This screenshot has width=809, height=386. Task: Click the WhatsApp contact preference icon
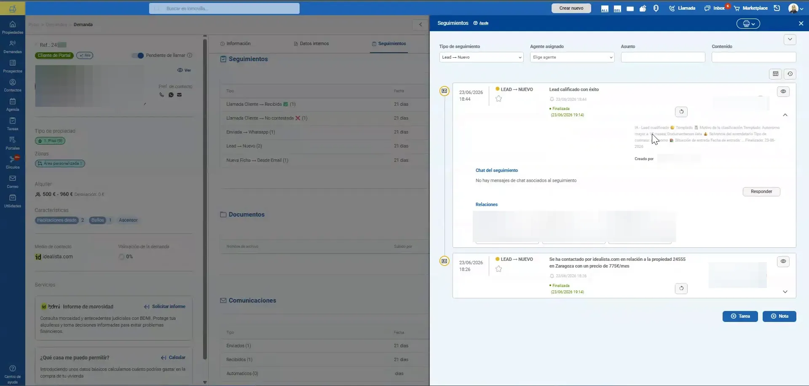pyautogui.click(x=171, y=95)
